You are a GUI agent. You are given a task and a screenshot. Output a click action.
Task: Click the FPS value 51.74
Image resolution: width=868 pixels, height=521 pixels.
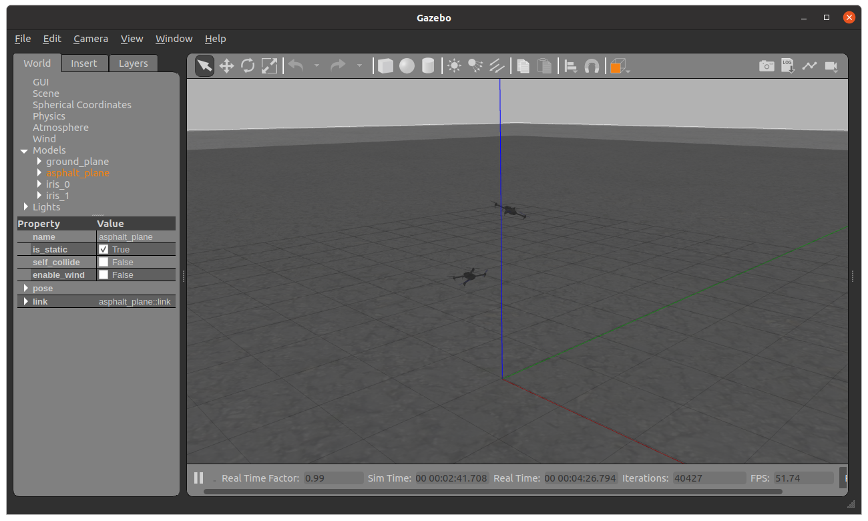[x=804, y=478]
